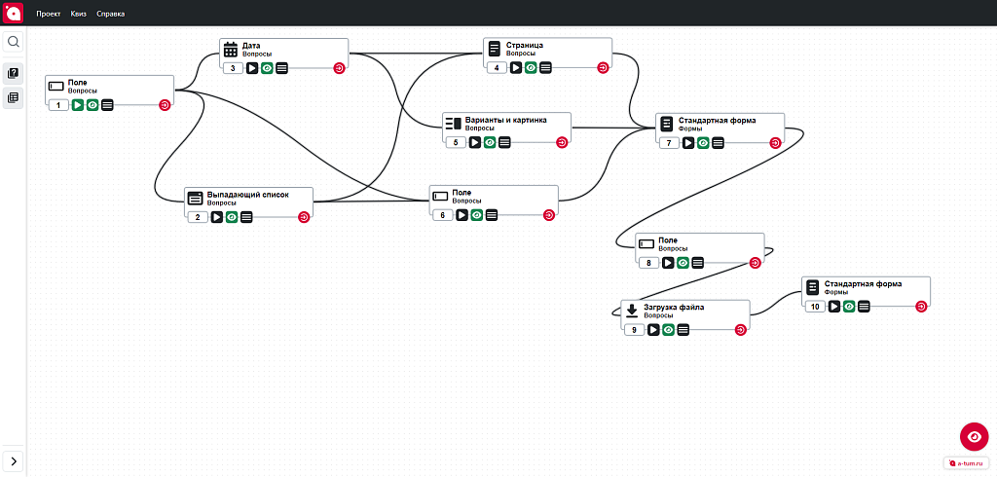Open list options on node 8 Поле
This screenshot has height=477, width=997.
697,263
